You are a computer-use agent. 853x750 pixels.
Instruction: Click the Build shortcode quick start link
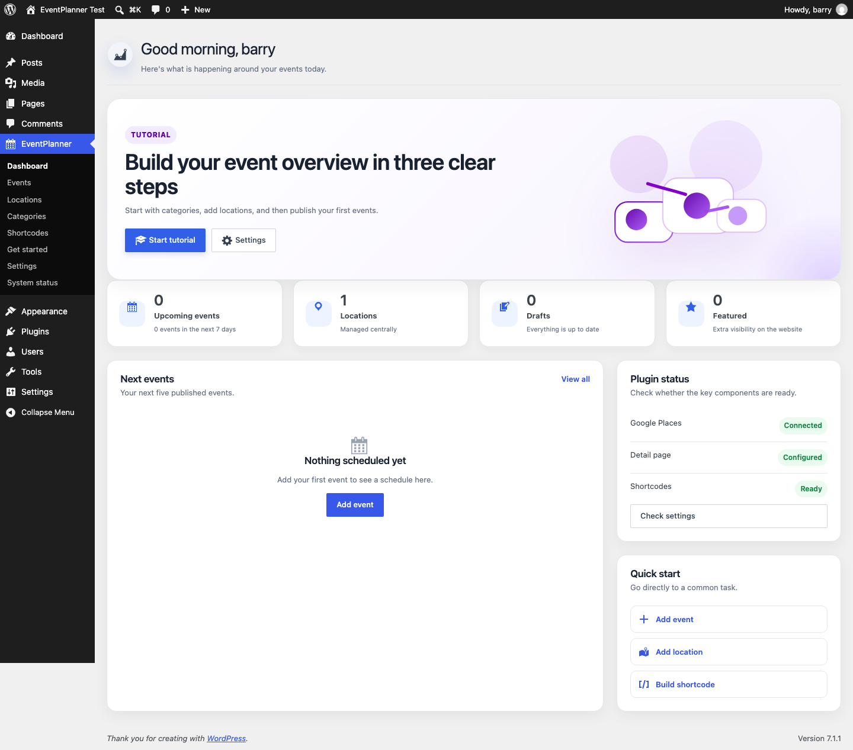(729, 684)
